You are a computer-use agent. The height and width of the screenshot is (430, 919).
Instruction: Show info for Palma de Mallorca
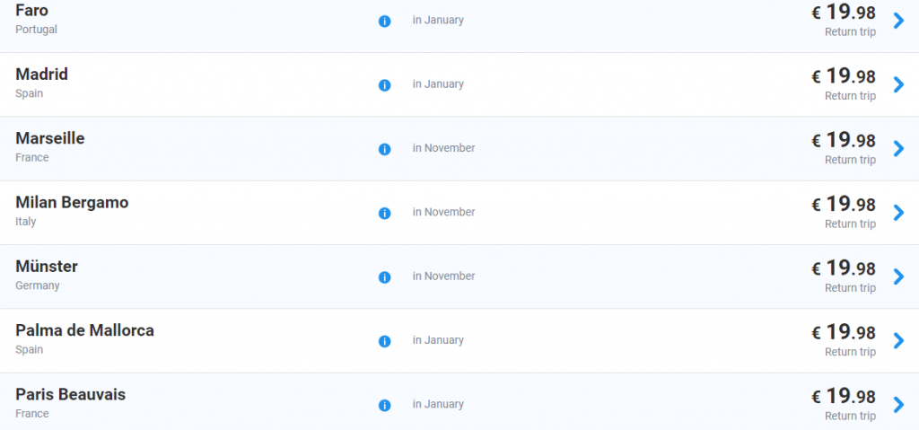[x=385, y=341]
